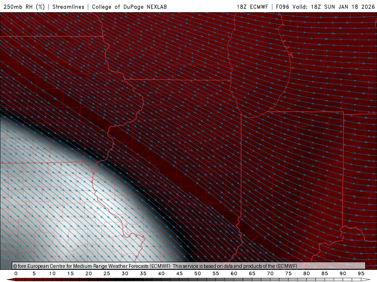
Task: Click the '250mb RH (%)' title text
Action: click(x=25, y=7)
